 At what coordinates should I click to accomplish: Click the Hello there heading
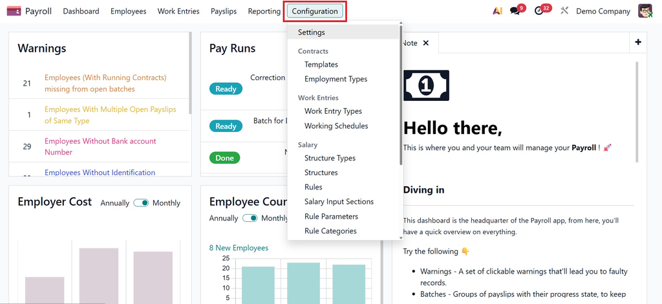pos(453,128)
